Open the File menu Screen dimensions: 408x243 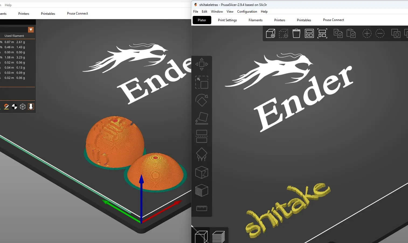coord(196,12)
